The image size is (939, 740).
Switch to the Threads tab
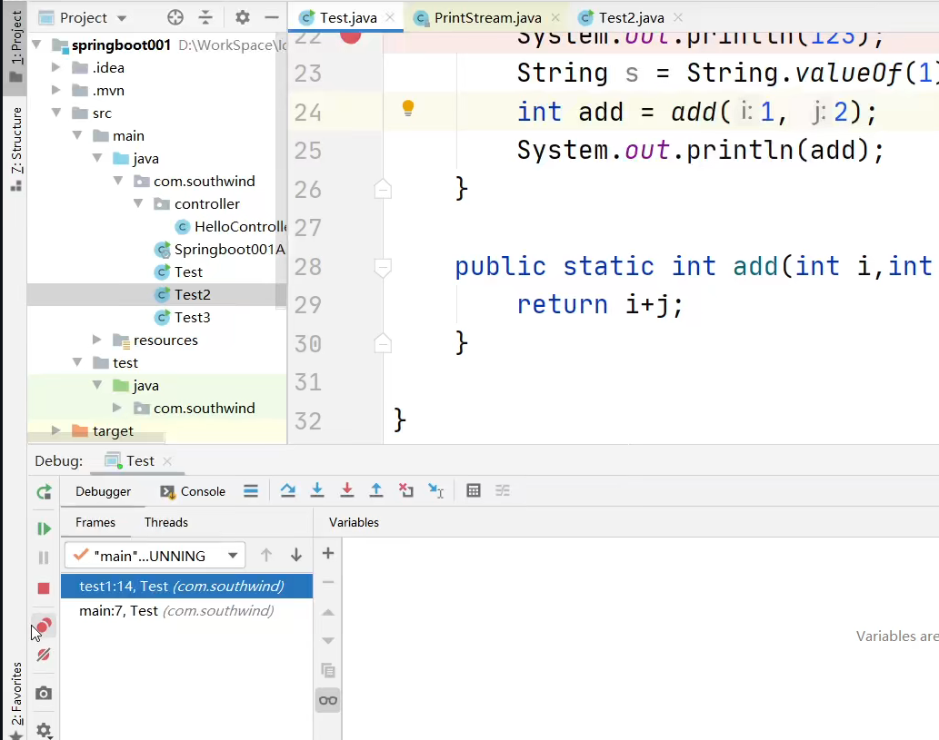pyautogui.click(x=165, y=522)
